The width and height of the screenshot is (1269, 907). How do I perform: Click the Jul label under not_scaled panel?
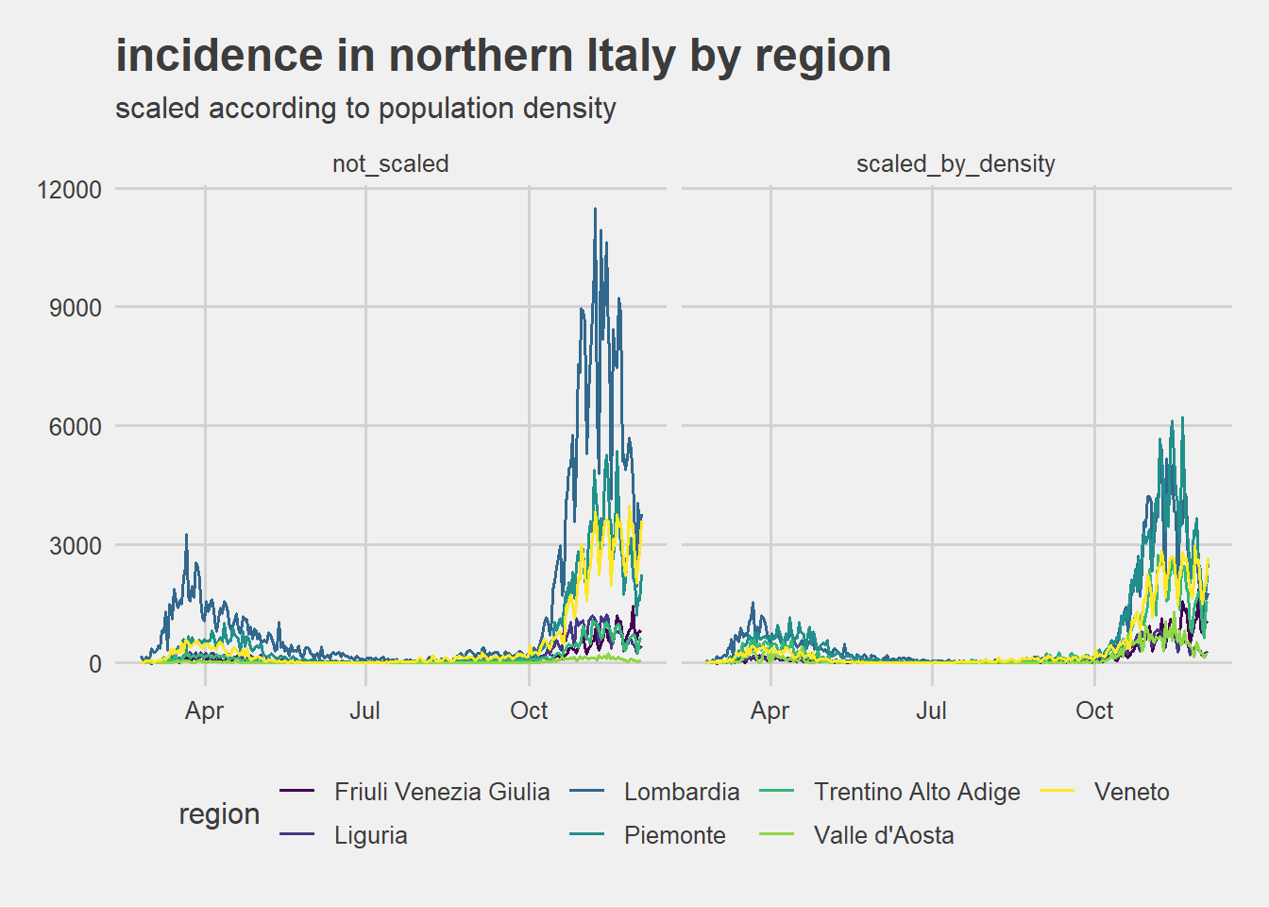point(364,710)
